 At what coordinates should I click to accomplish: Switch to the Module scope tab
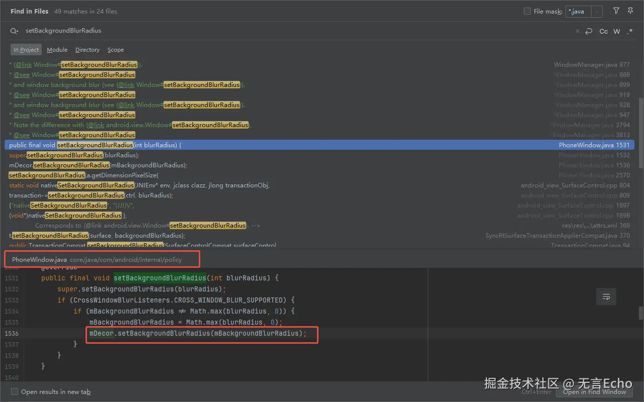[x=57, y=50]
